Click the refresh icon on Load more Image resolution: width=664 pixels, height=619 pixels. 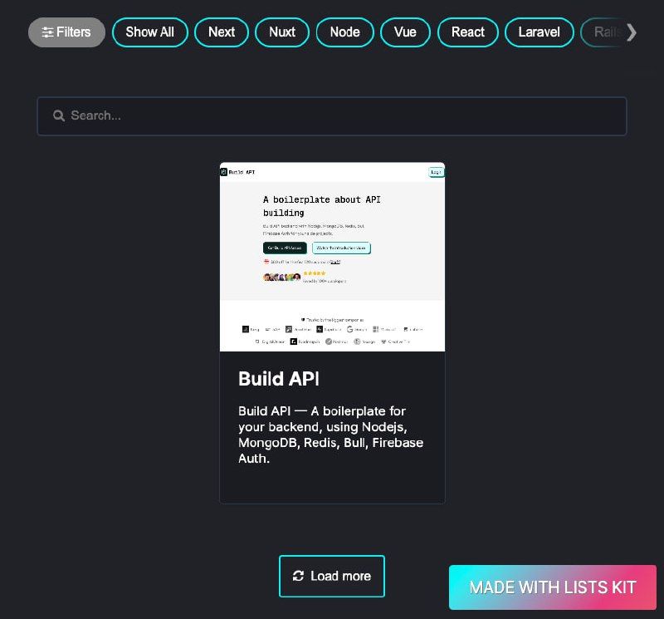298,576
